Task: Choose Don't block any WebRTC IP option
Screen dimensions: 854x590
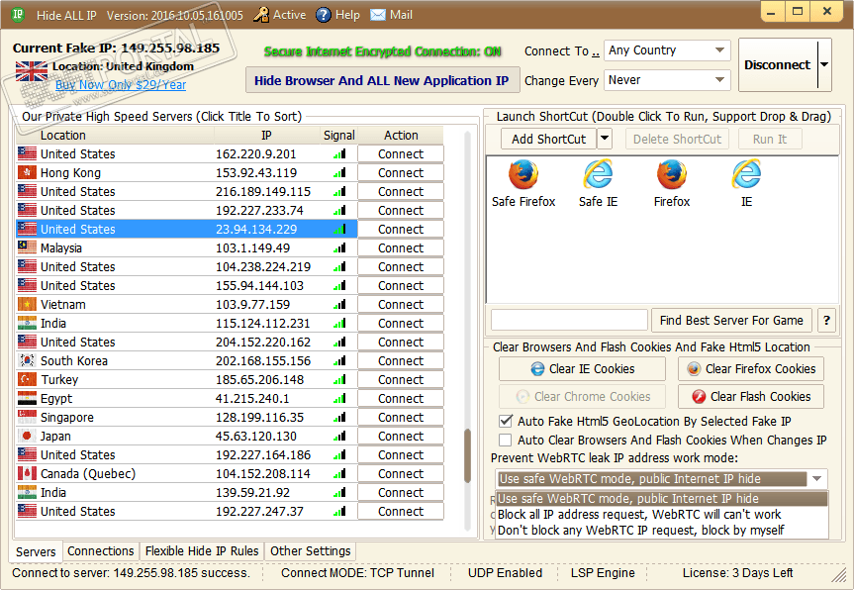Action: point(662,531)
